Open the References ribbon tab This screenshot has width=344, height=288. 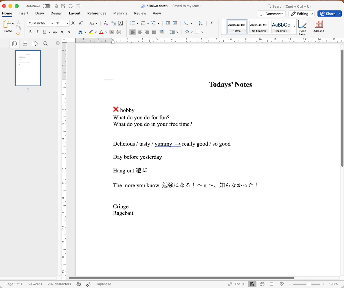pos(97,13)
